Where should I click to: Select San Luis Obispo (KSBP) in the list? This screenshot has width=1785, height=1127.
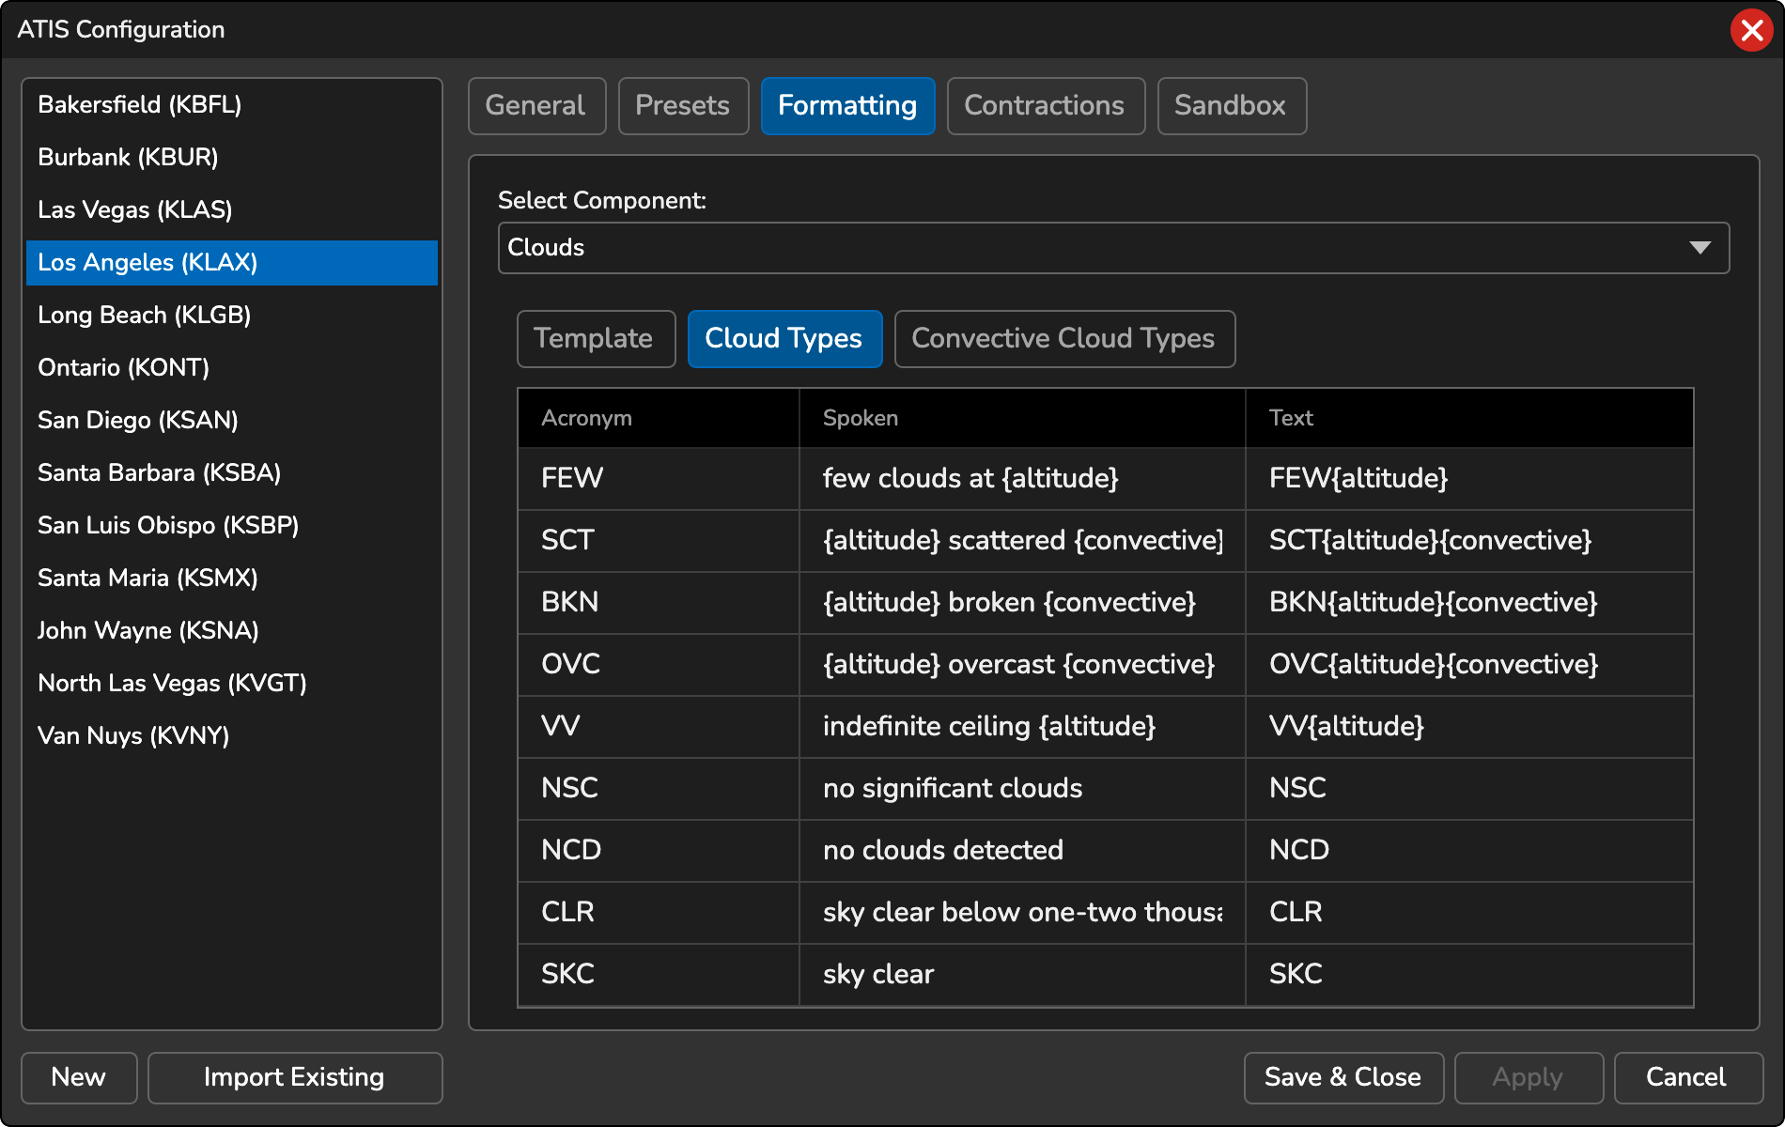[x=232, y=526]
